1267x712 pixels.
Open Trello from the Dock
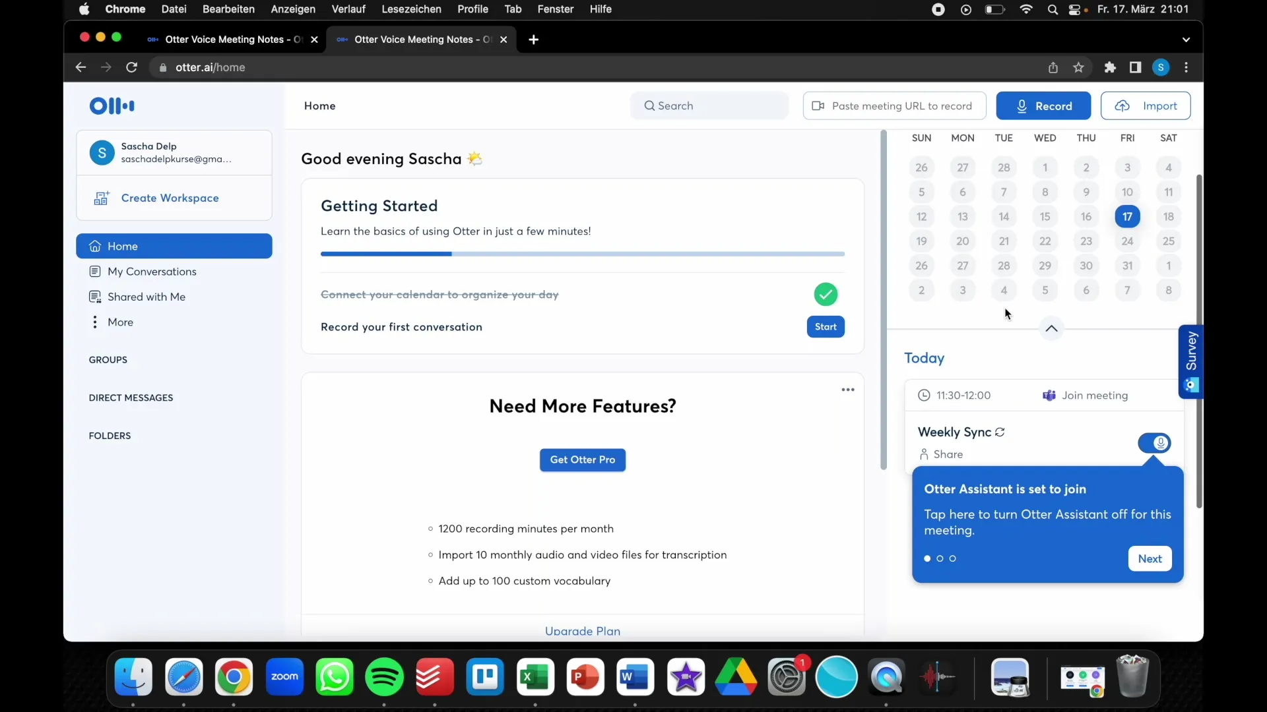tap(485, 677)
